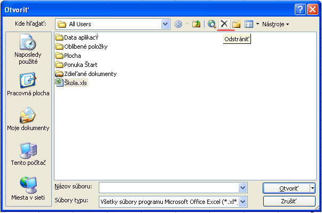Image resolution: width=322 pixels, height=213 pixels.
Task: Click the Views grid icon
Action: [249, 24]
